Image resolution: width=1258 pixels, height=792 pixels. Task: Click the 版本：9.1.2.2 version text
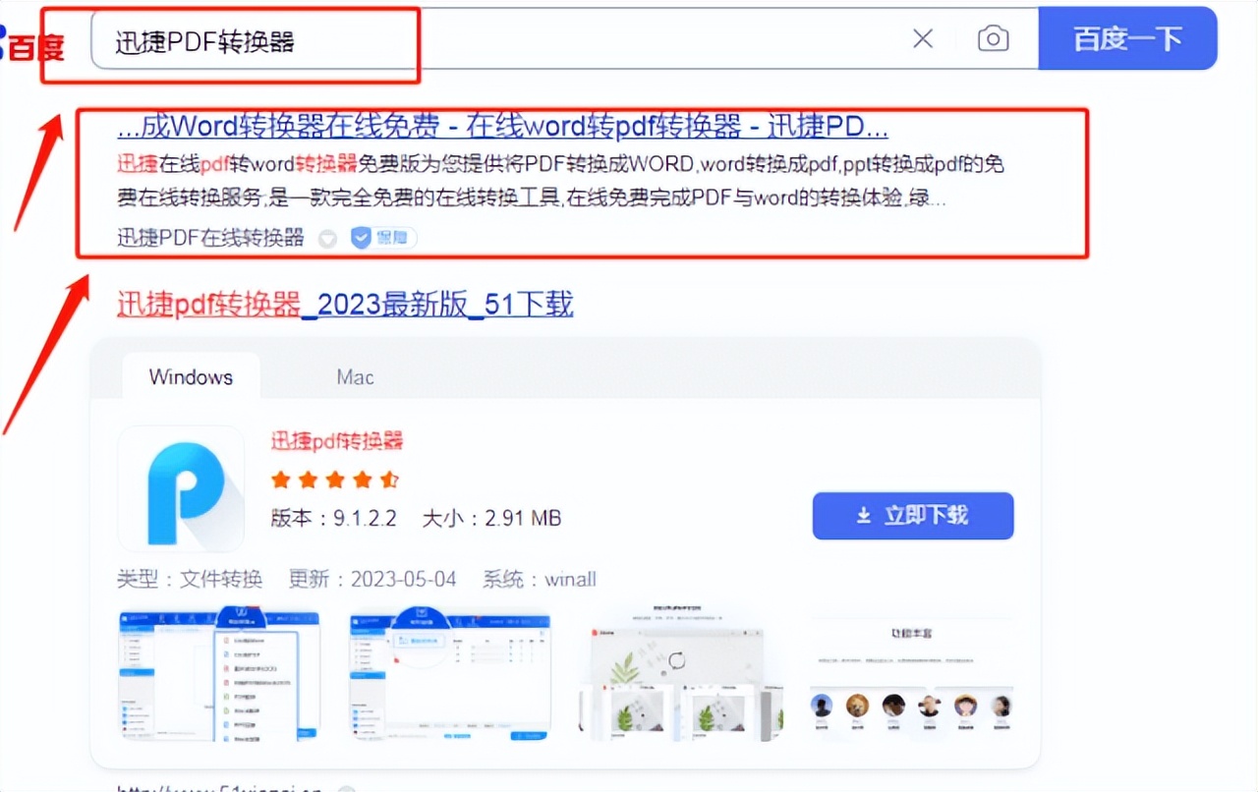click(x=333, y=518)
